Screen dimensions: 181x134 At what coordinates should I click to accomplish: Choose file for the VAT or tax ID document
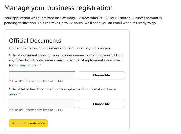[x=101, y=75]
